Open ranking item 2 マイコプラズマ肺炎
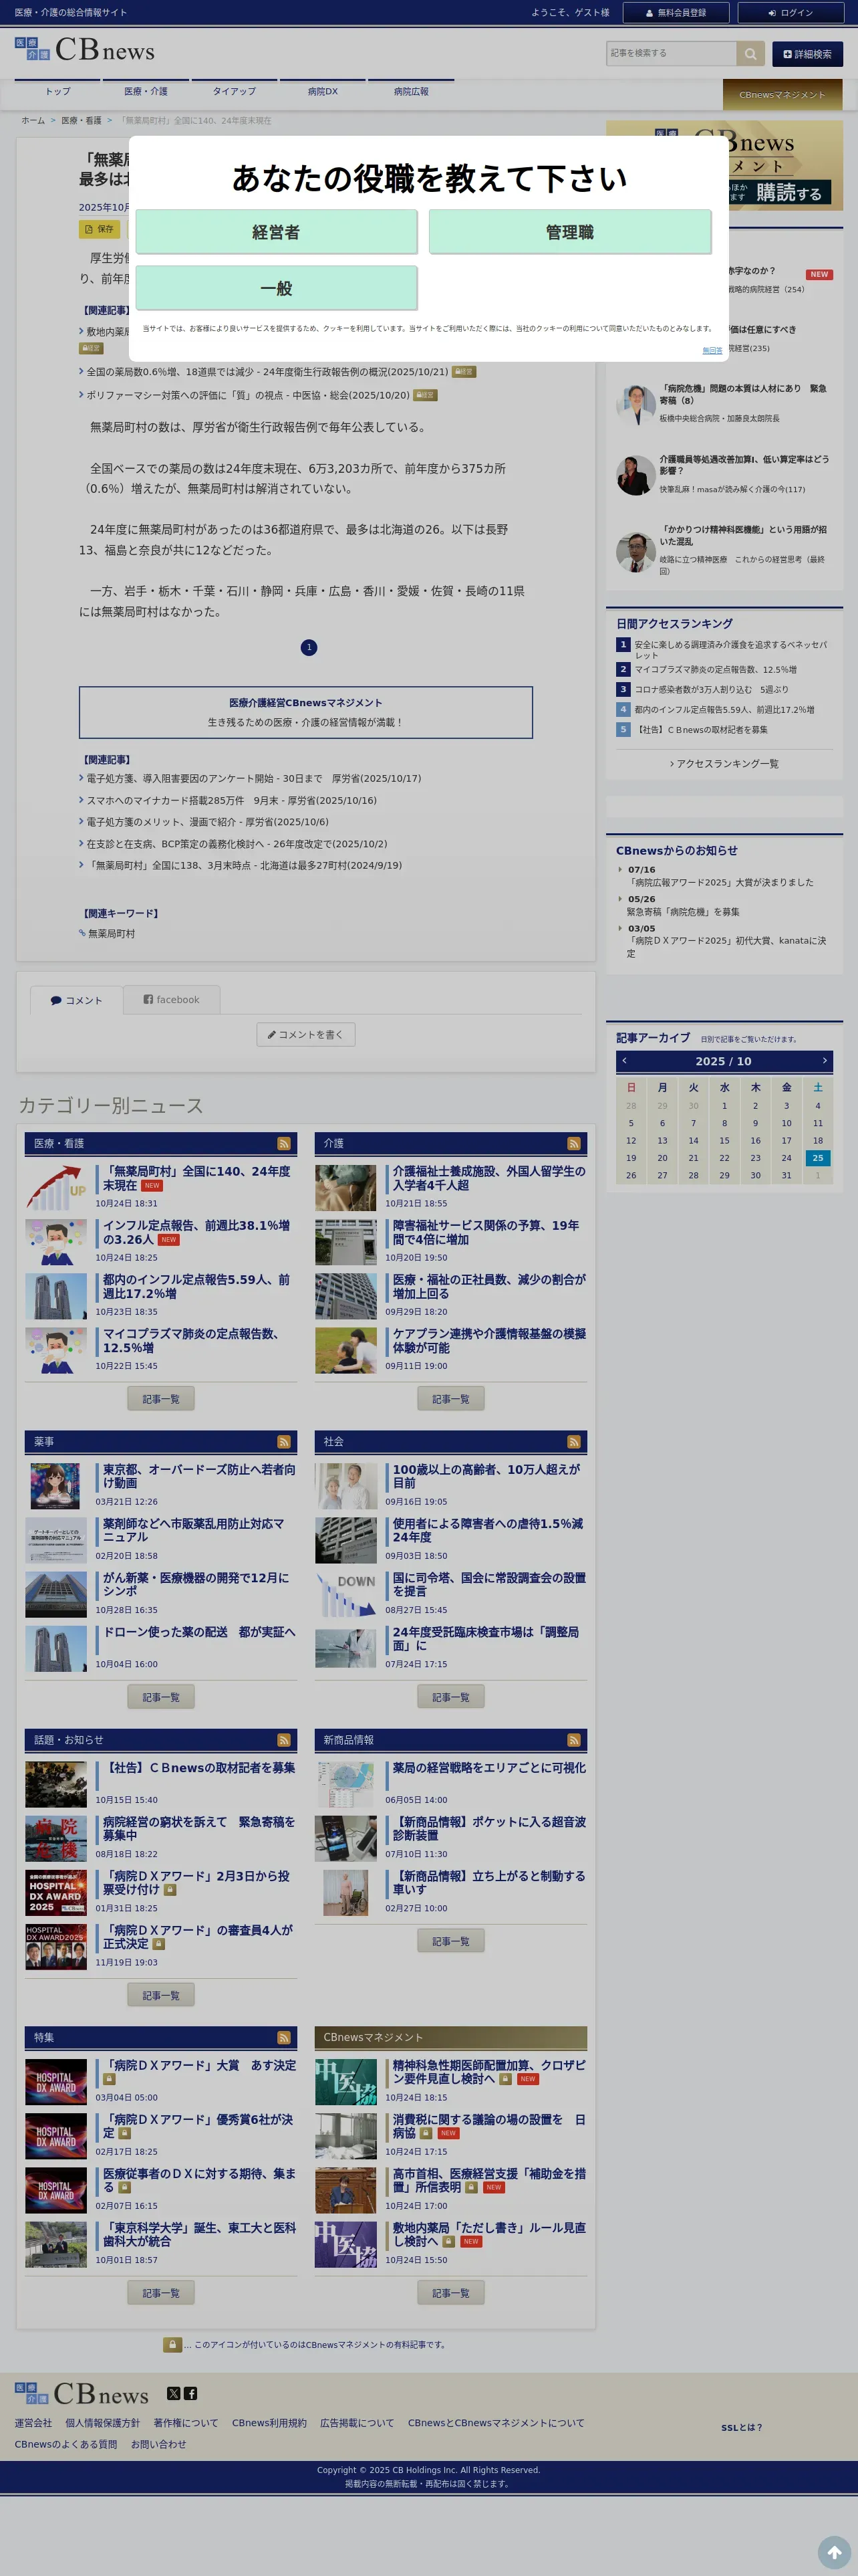Image resolution: width=858 pixels, height=2576 pixels. [715, 669]
